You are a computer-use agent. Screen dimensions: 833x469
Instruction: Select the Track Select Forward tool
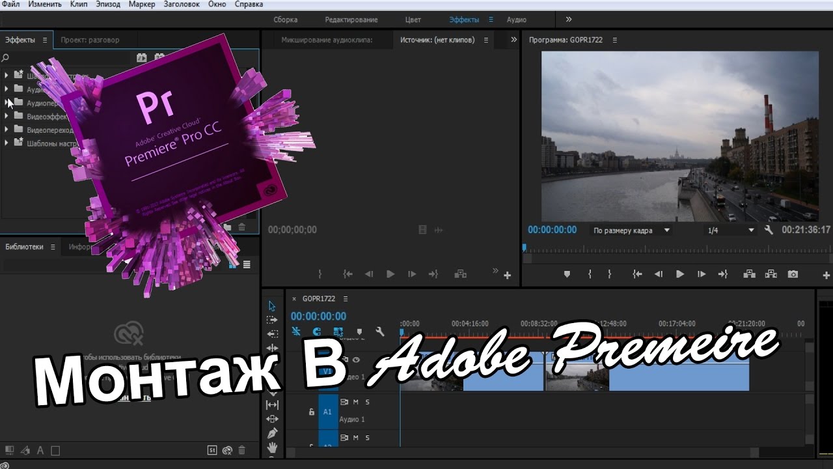pyautogui.click(x=272, y=320)
